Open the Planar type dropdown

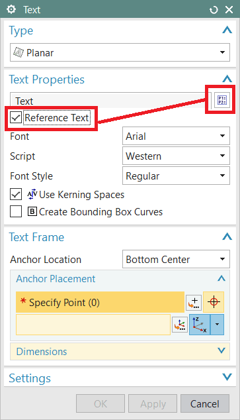(x=120, y=52)
